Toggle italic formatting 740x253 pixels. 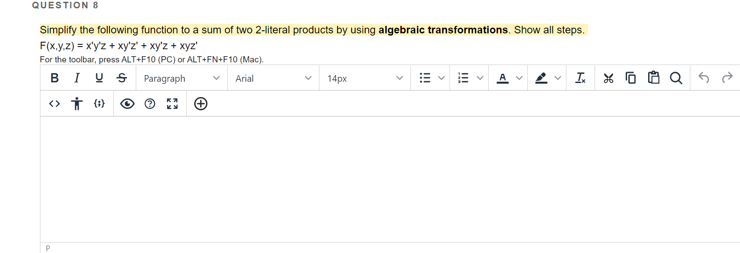coord(77,78)
